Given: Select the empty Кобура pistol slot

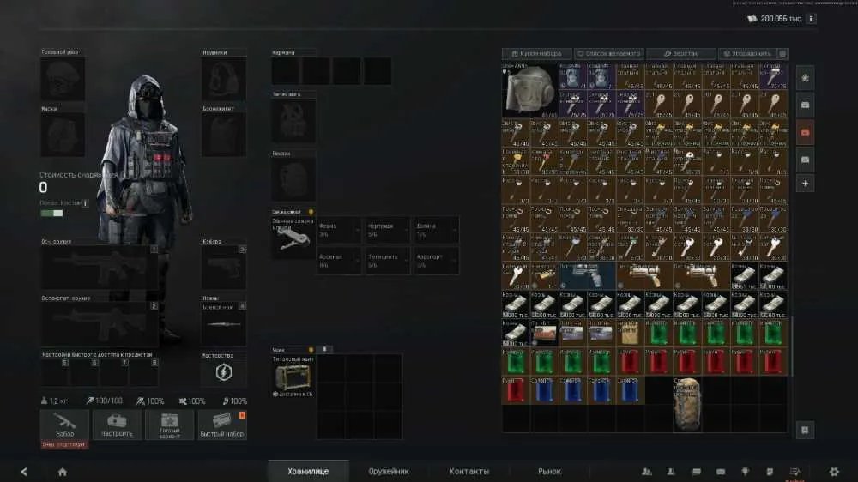Looking at the screenshot, I should (223, 267).
